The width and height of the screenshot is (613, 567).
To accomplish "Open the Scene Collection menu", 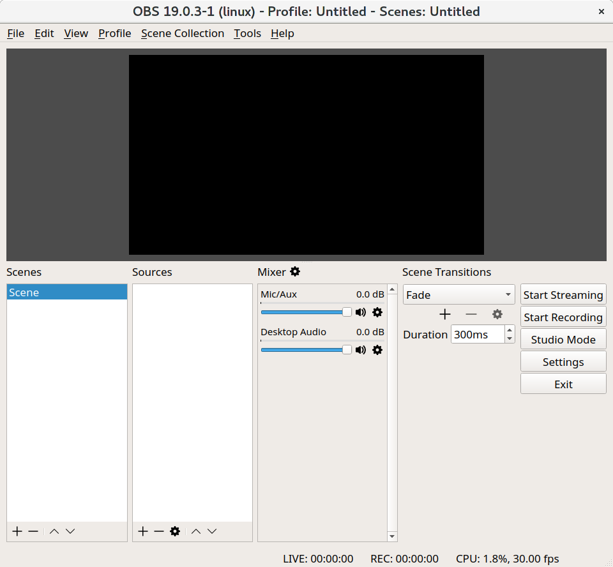I will (x=183, y=33).
